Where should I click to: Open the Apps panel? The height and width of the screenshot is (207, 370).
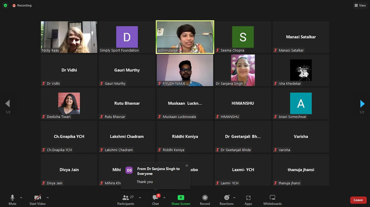(x=248, y=200)
